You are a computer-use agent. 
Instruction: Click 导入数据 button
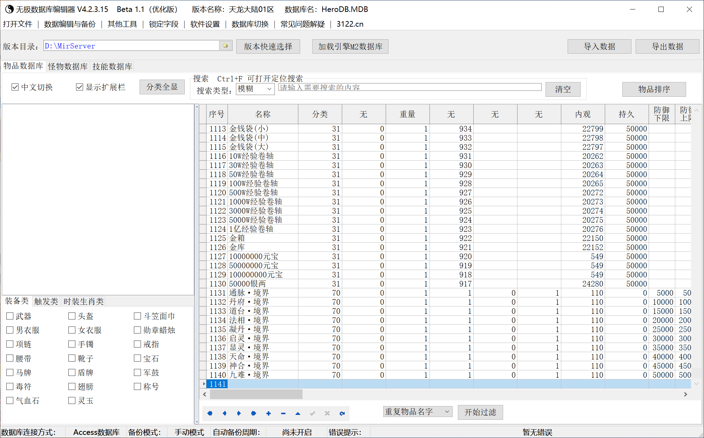coord(599,46)
